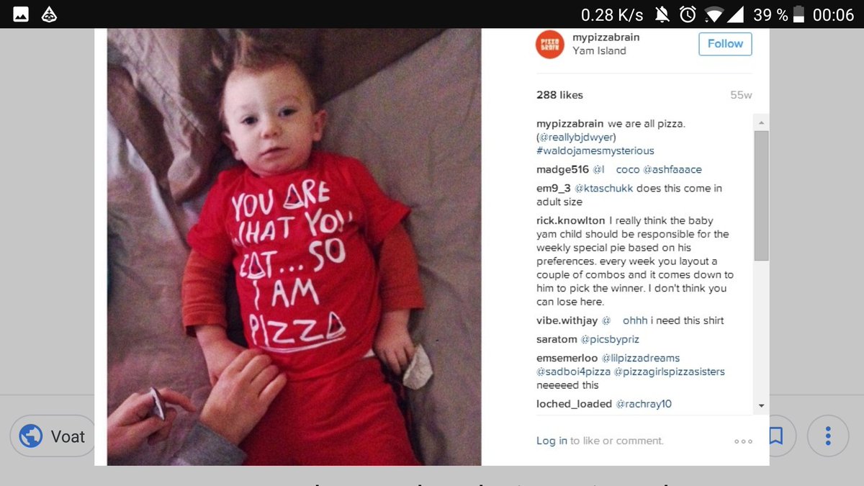Open the mypizzabrain profile avatar
The height and width of the screenshot is (486, 864).
click(550, 45)
